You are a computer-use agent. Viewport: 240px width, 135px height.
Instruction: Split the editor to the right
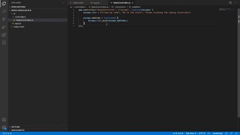[x=230, y=3]
